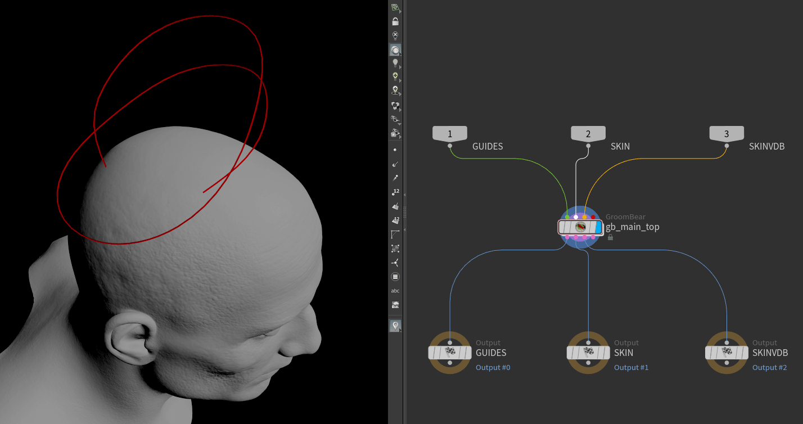Click the input dot atop SKINVDB output node

[x=727, y=342]
